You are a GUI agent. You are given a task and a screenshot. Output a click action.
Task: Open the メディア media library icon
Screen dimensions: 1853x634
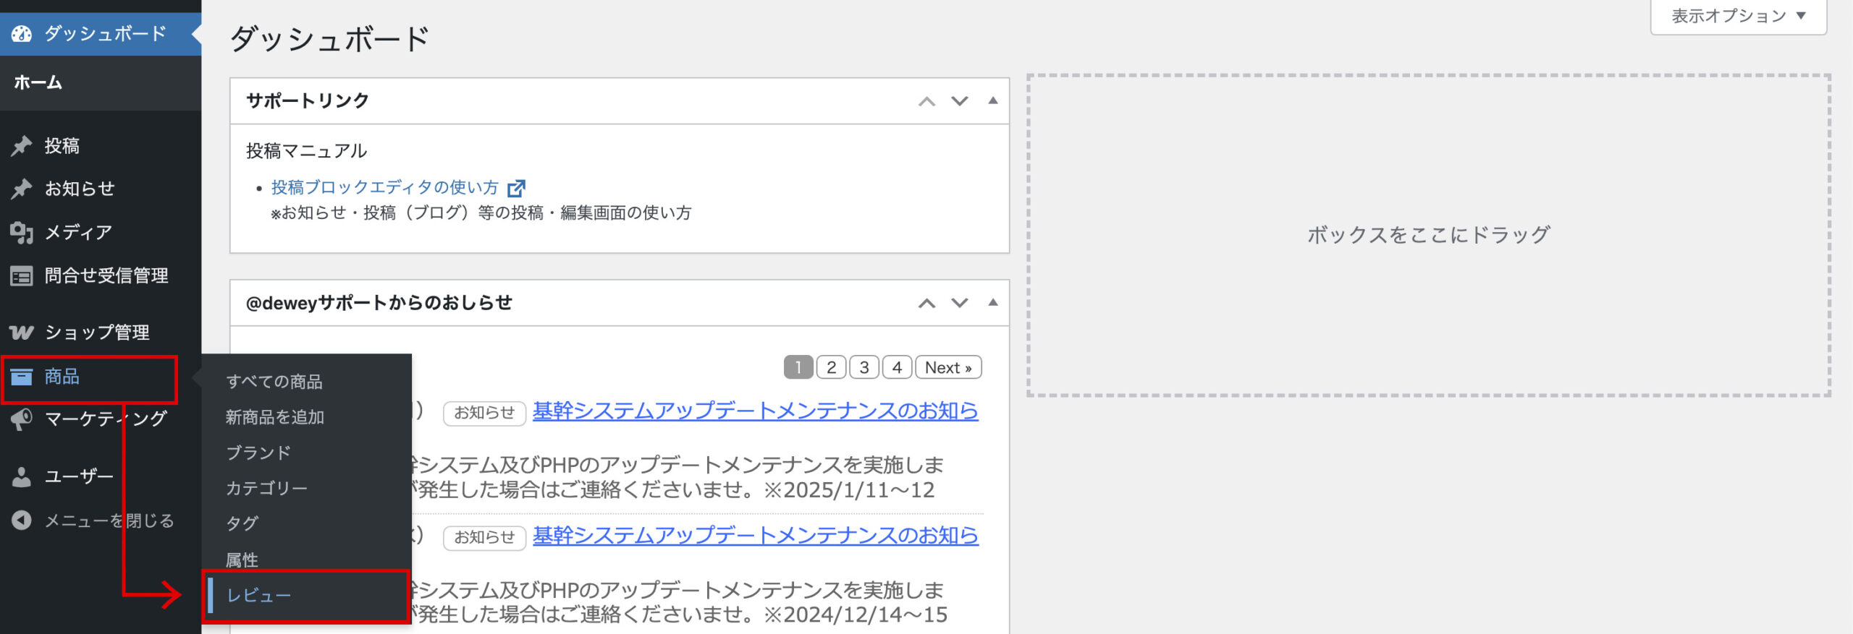[x=22, y=232]
